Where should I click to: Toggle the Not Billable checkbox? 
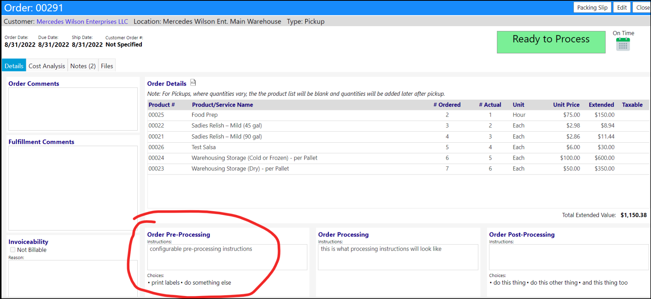click(x=13, y=250)
